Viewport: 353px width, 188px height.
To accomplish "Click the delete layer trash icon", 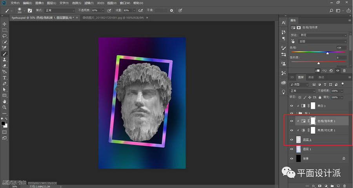I will click(x=345, y=185).
